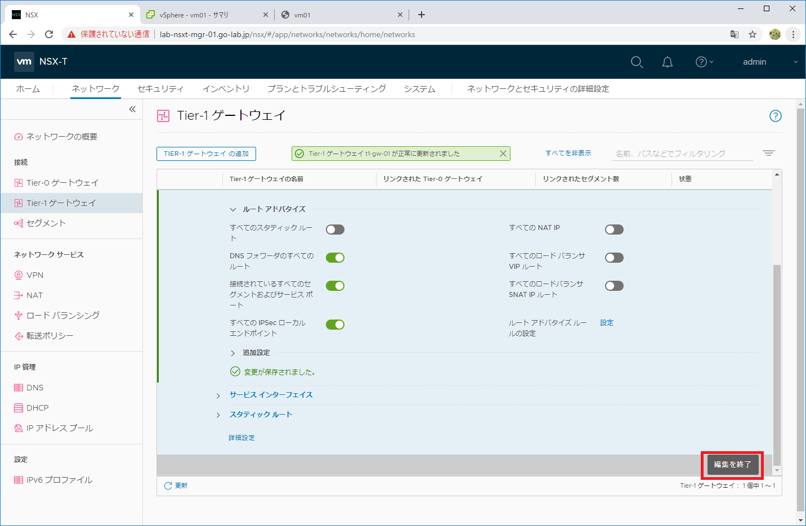The width and height of the screenshot is (806, 526).
Task: Toggle DNS フォワーダのすべてのルート switch
Action: click(335, 258)
